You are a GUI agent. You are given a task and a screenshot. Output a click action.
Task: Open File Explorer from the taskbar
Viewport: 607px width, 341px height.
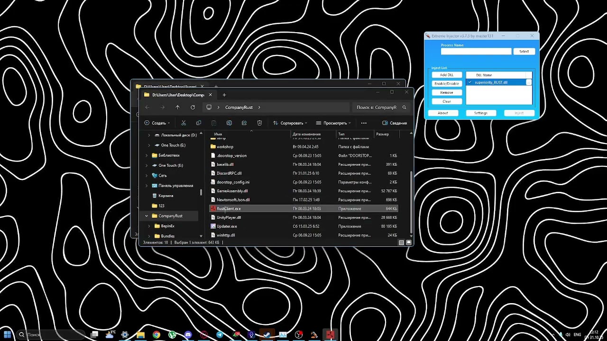(x=141, y=334)
